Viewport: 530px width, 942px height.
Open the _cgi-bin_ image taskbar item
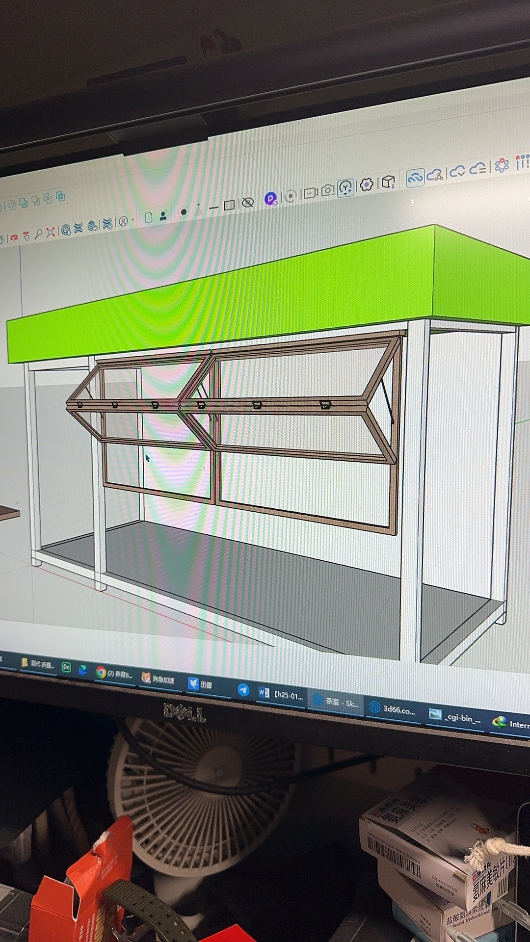(x=455, y=717)
